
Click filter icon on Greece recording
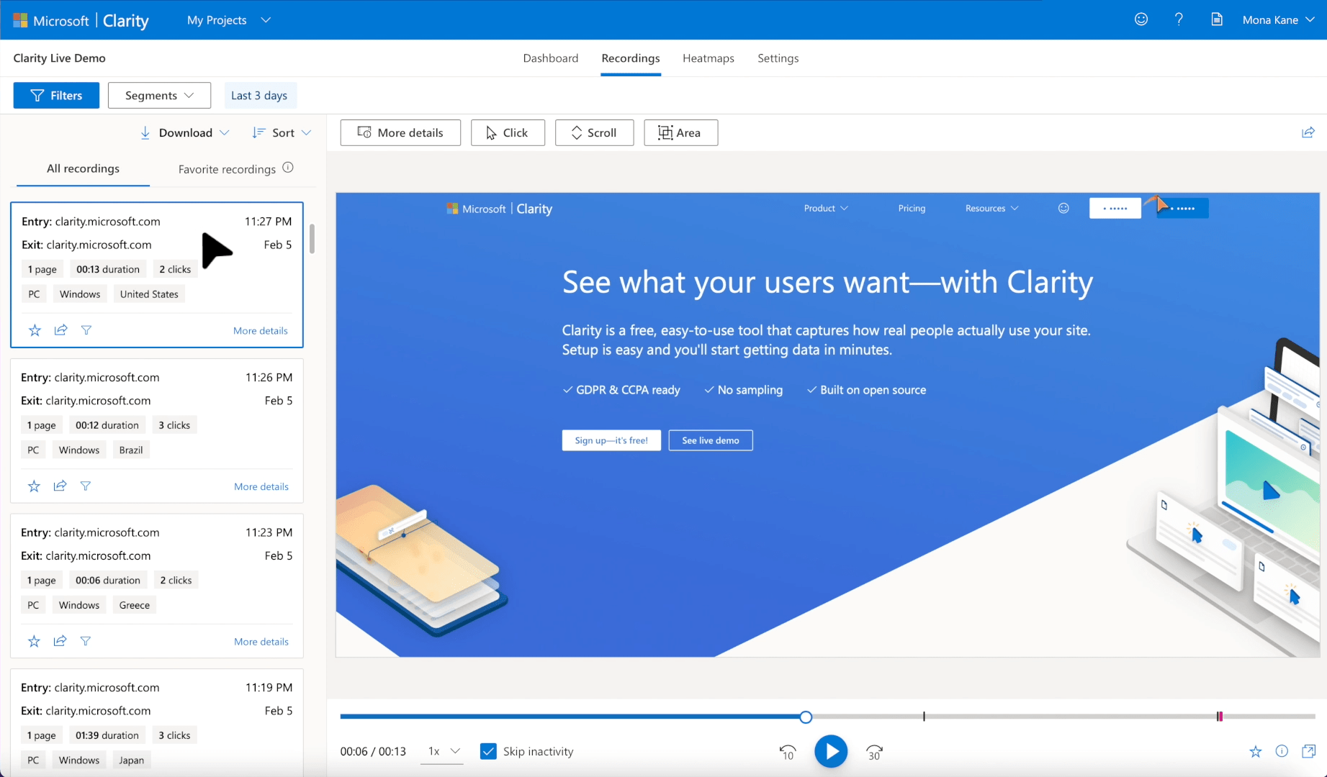coord(86,641)
